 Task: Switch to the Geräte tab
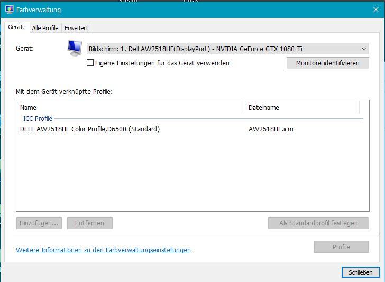coord(17,27)
